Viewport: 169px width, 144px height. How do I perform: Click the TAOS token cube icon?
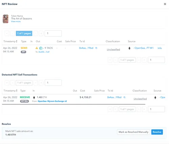coord(41,48)
